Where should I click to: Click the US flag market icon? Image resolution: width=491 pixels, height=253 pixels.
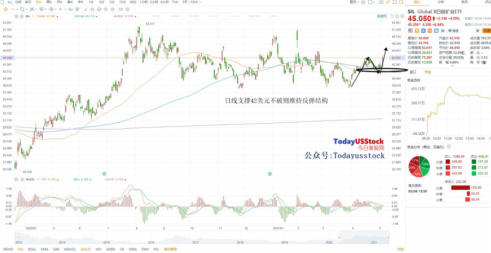[410, 31]
